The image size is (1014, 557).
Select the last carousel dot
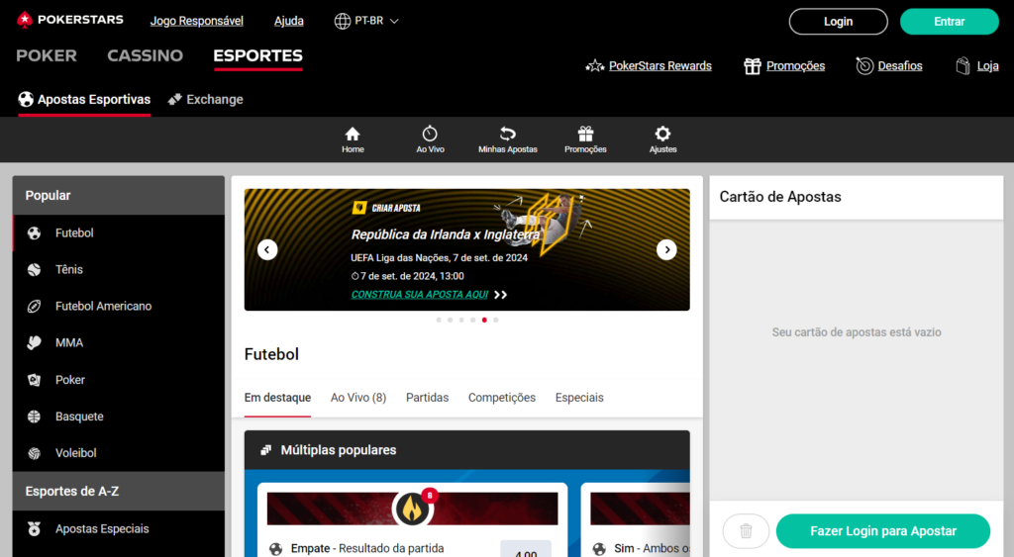[496, 320]
